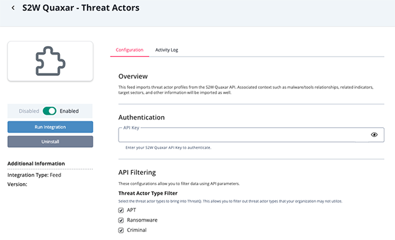Click the 'API Filtering' heading

coord(137,172)
